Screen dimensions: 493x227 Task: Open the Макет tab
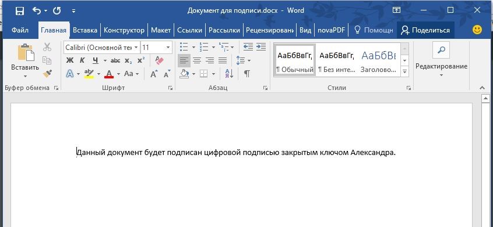pos(161,30)
